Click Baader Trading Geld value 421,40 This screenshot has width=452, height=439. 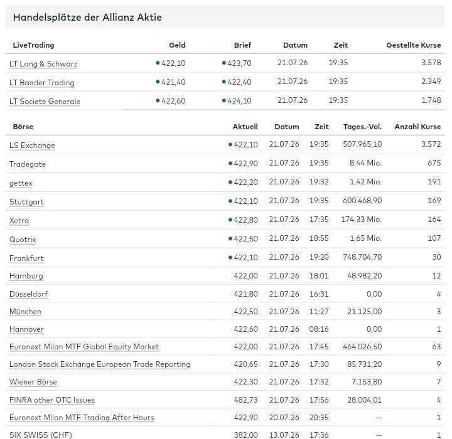coord(173,82)
